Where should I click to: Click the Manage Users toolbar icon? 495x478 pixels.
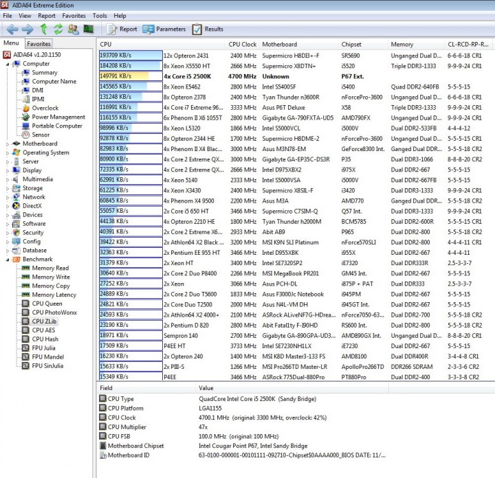[74, 30]
